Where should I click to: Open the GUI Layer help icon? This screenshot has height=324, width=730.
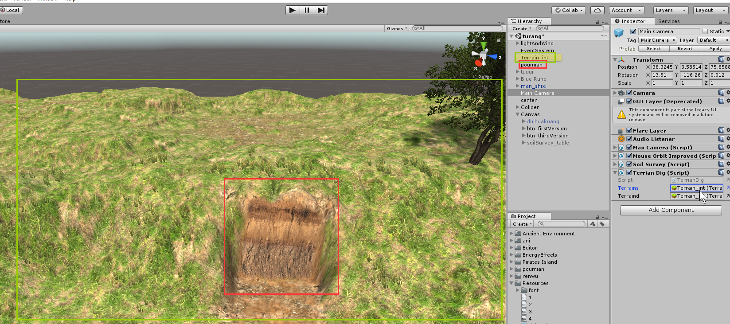[x=721, y=101]
